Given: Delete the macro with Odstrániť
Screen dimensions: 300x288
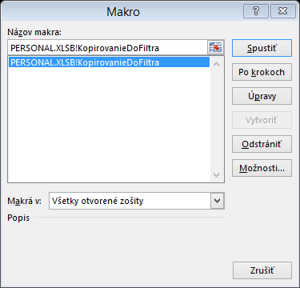Looking at the screenshot, I should point(262,144).
